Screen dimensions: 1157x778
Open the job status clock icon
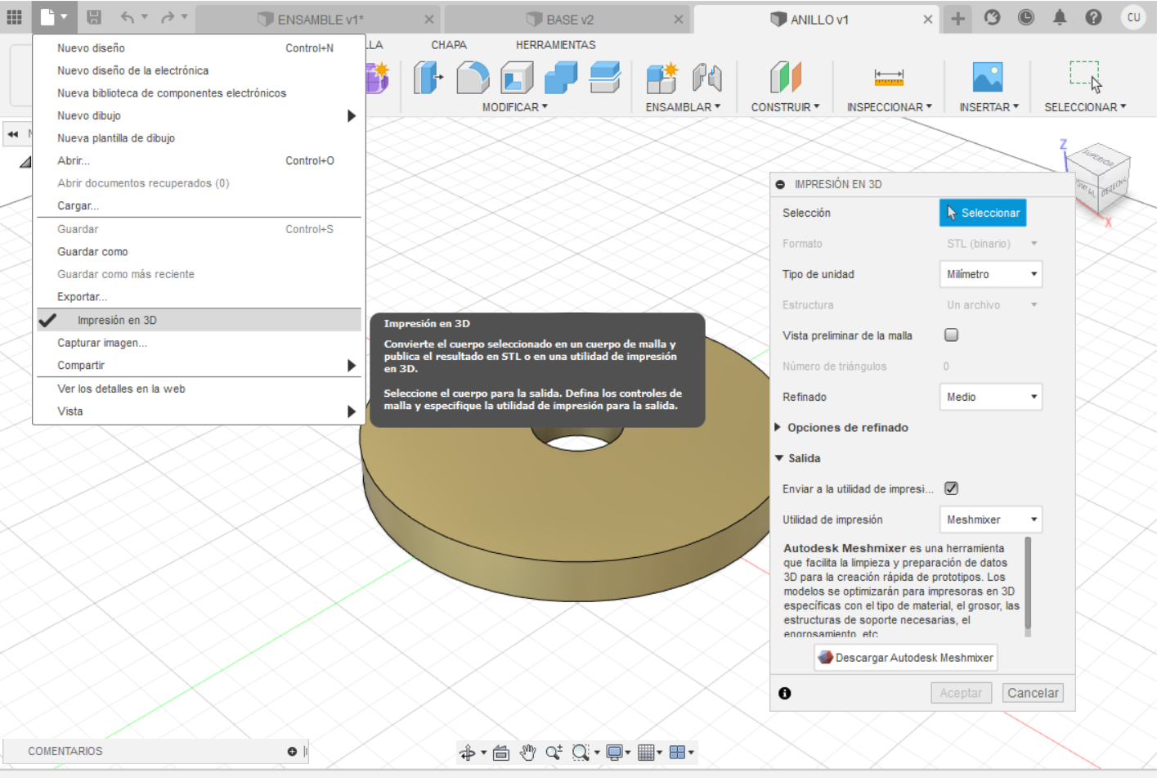1026,17
